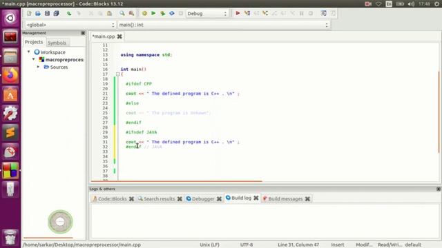
Task: Click the Insert mode status bar entry
Action: (x=338, y=245)
